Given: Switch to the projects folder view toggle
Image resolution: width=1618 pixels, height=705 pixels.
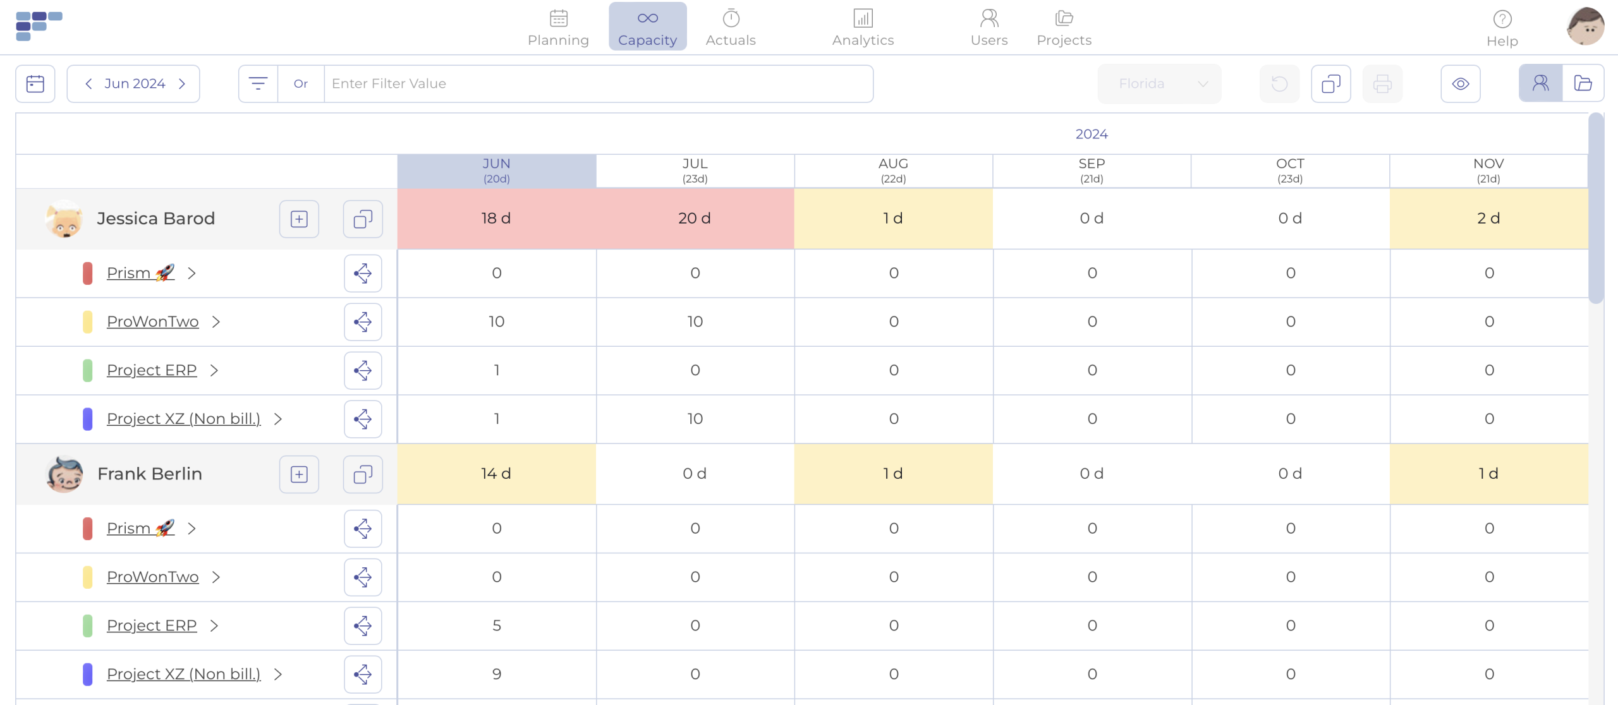Looking at the screenshot, I should click(1583, 83).
